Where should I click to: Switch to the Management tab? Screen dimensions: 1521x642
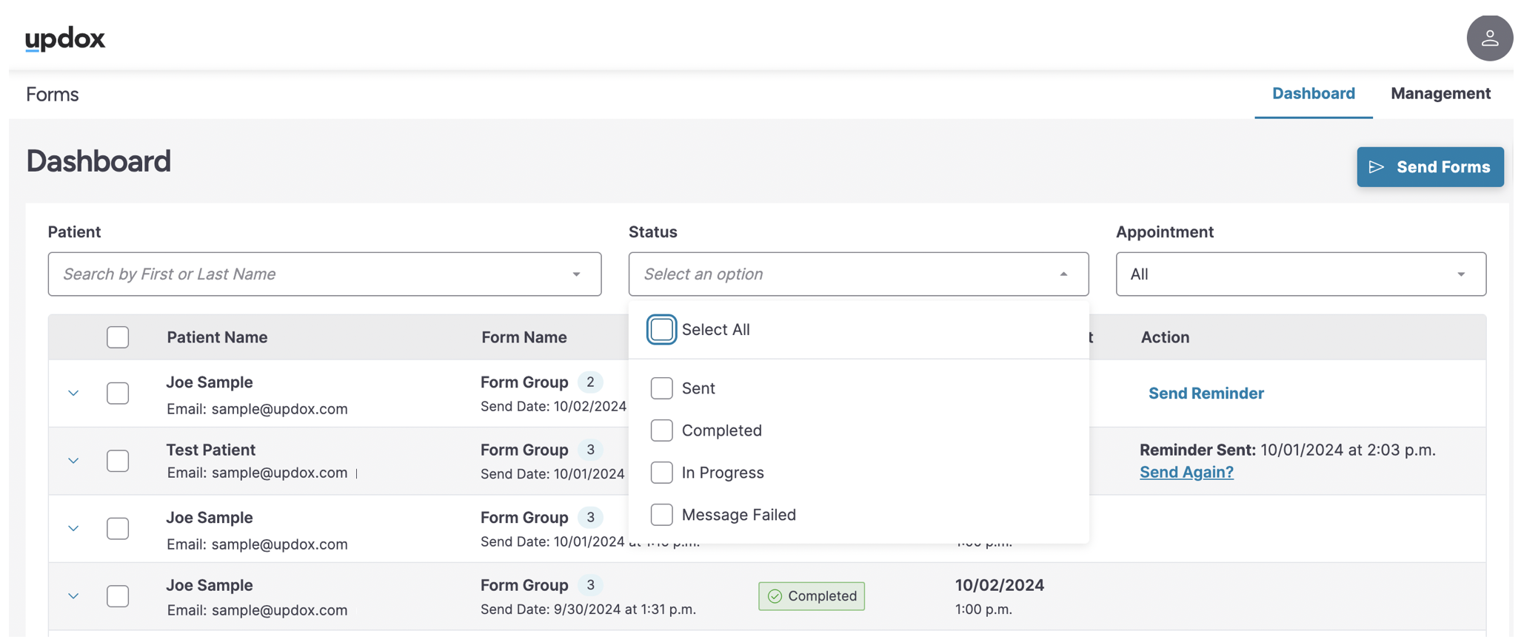click(1440, 93)
